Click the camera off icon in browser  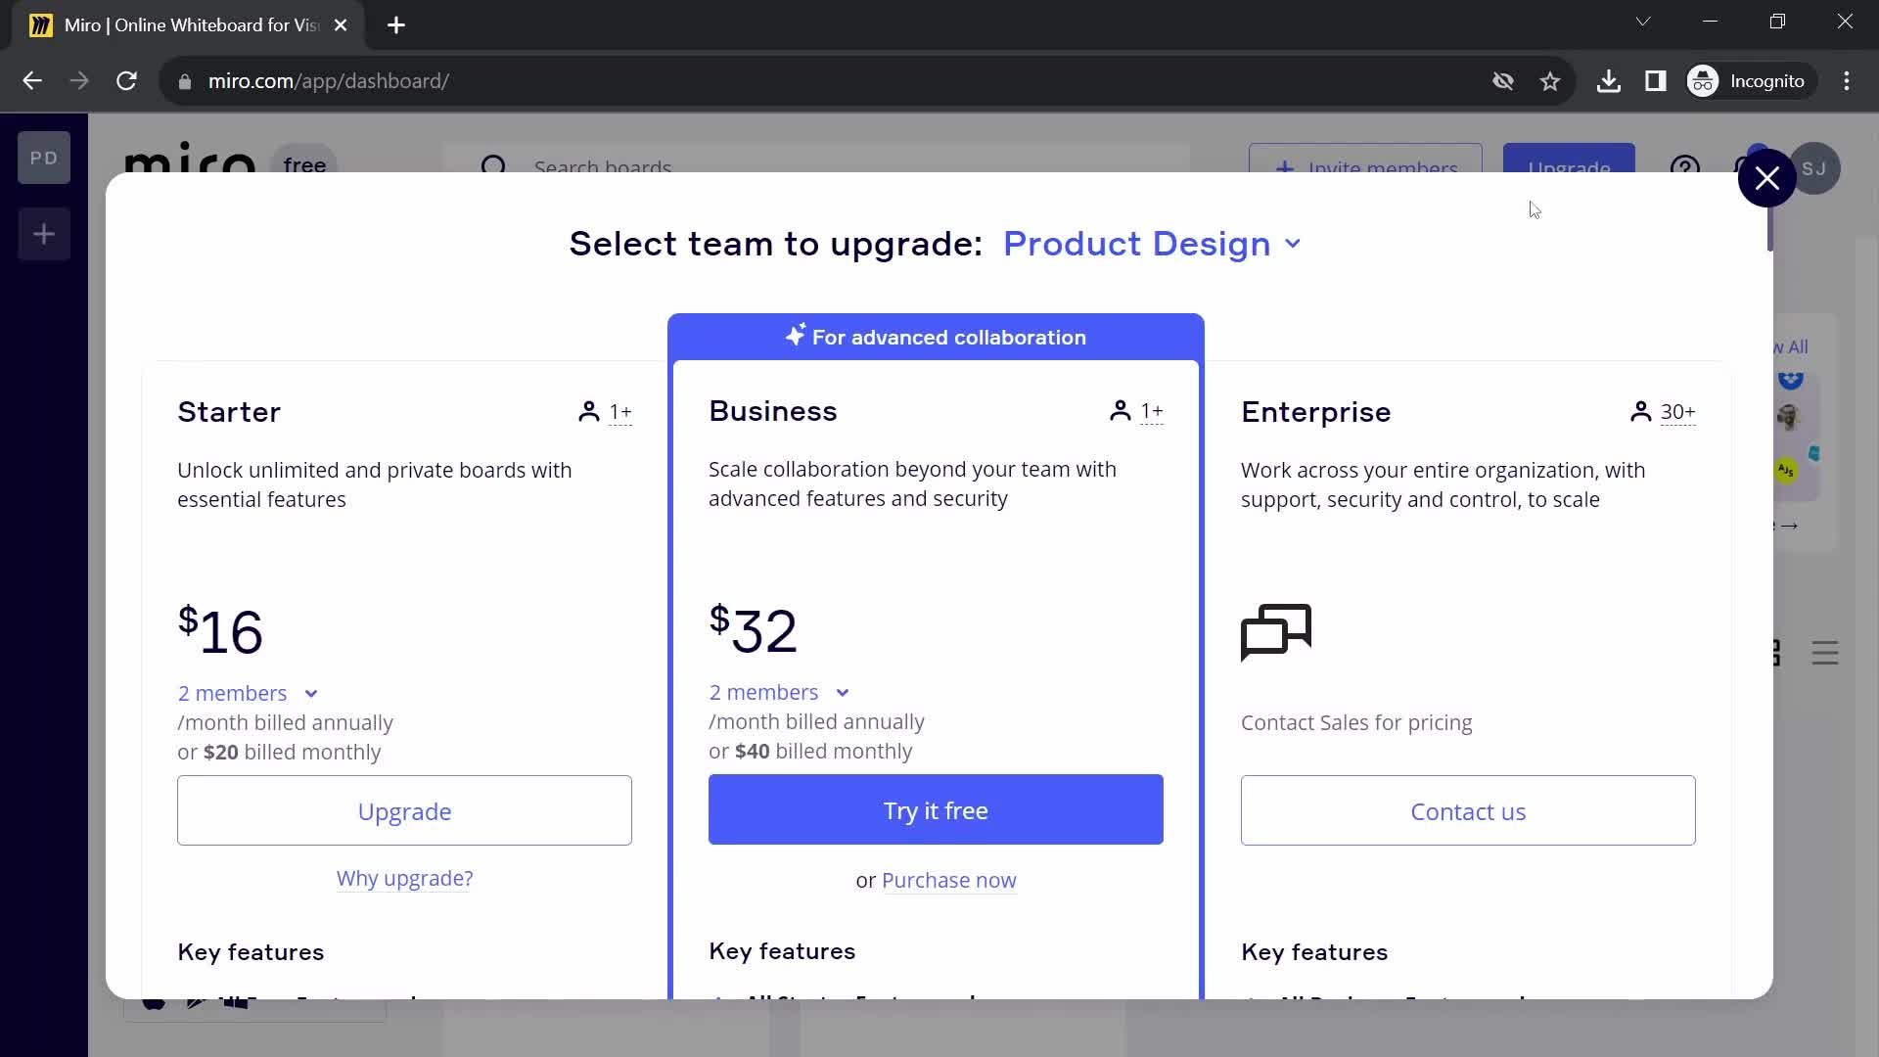1503,81
